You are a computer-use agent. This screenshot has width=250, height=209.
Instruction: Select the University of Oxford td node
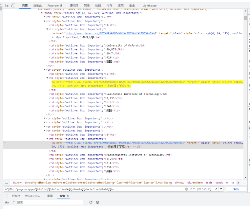point(97,45)
